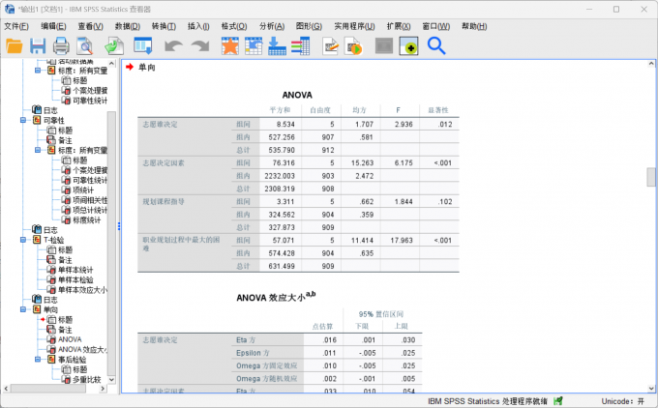
Task: Click the 平方和 column header
Action: (x=280, y=110)
